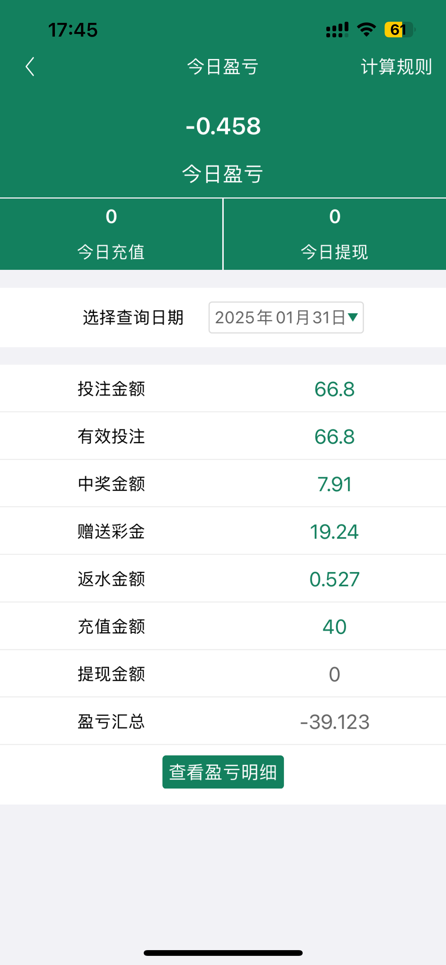Image resolution: width=446 pixels, height=965 pixels.
Task: Open the date picker dropdown
Action: coord(286,317)
